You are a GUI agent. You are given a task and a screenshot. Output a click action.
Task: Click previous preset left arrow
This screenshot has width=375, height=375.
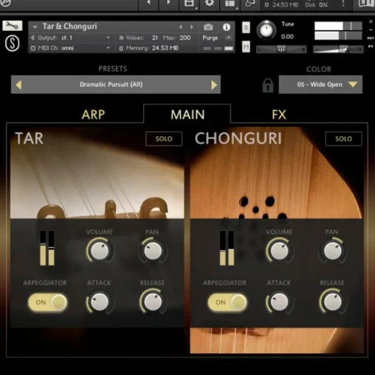(x=18, y=85)
